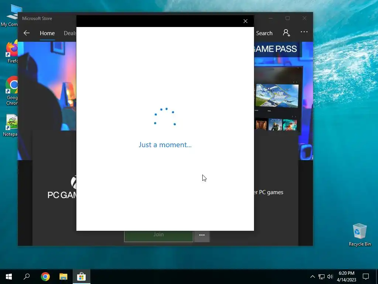The width and height of the screenshot is (378, 284).
Task: Open more options beside the Join button
Action: click(202, 236)
